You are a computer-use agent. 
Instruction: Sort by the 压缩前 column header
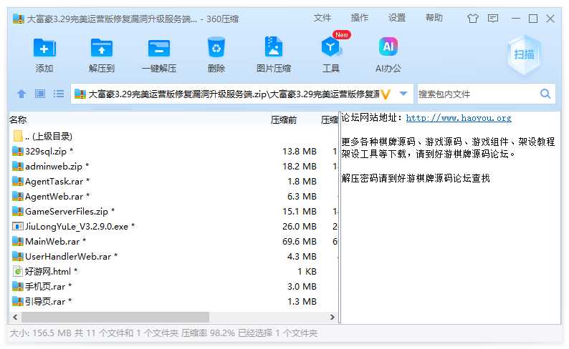[283, 120]
